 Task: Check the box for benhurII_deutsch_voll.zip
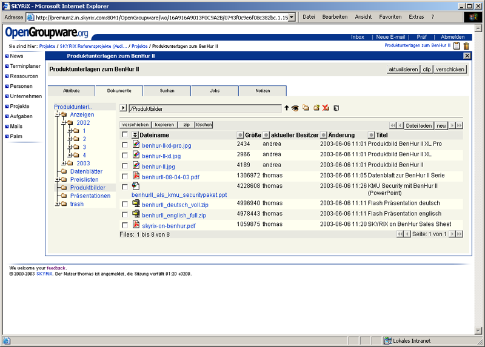pyautogui.click(x=125, y=204)
